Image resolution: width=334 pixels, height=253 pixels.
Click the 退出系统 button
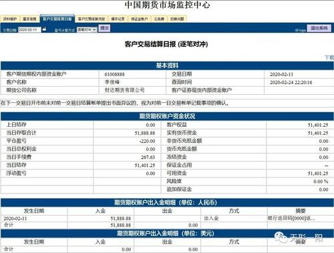point(319,28)
